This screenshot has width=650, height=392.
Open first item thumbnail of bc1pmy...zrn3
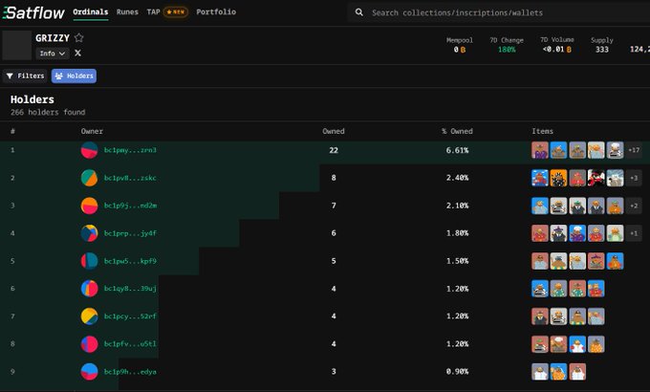540,150
